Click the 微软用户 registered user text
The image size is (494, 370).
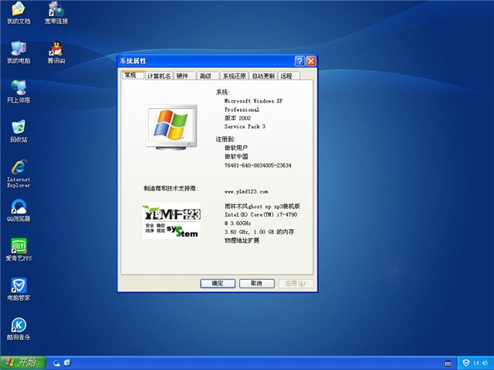236,148
